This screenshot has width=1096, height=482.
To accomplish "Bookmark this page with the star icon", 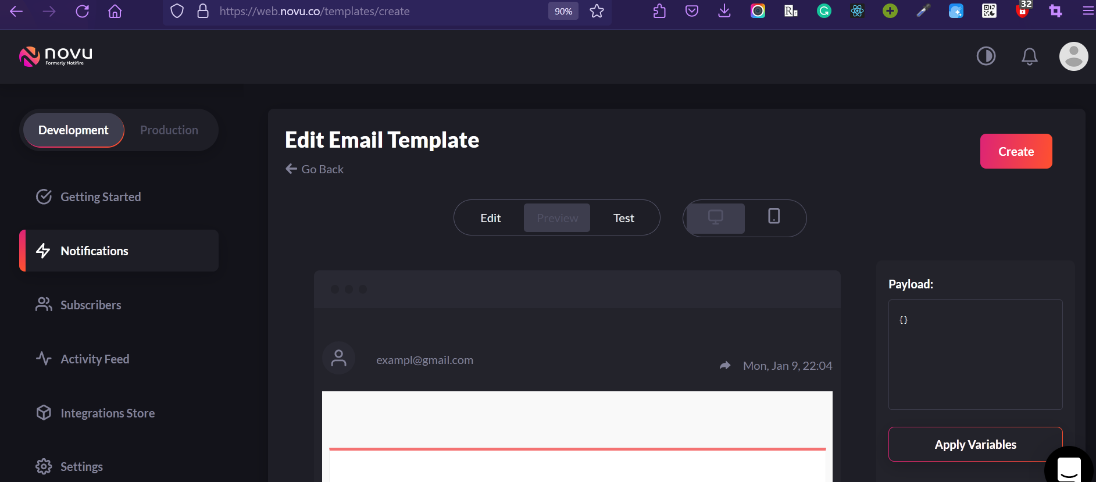I will tap(597, 11).
